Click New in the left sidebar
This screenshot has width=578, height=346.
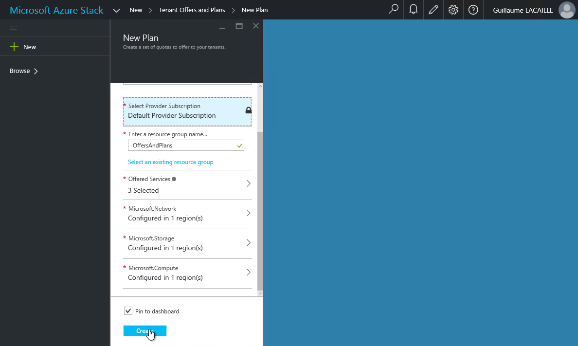pyautogui.click(x=30, y=47)
